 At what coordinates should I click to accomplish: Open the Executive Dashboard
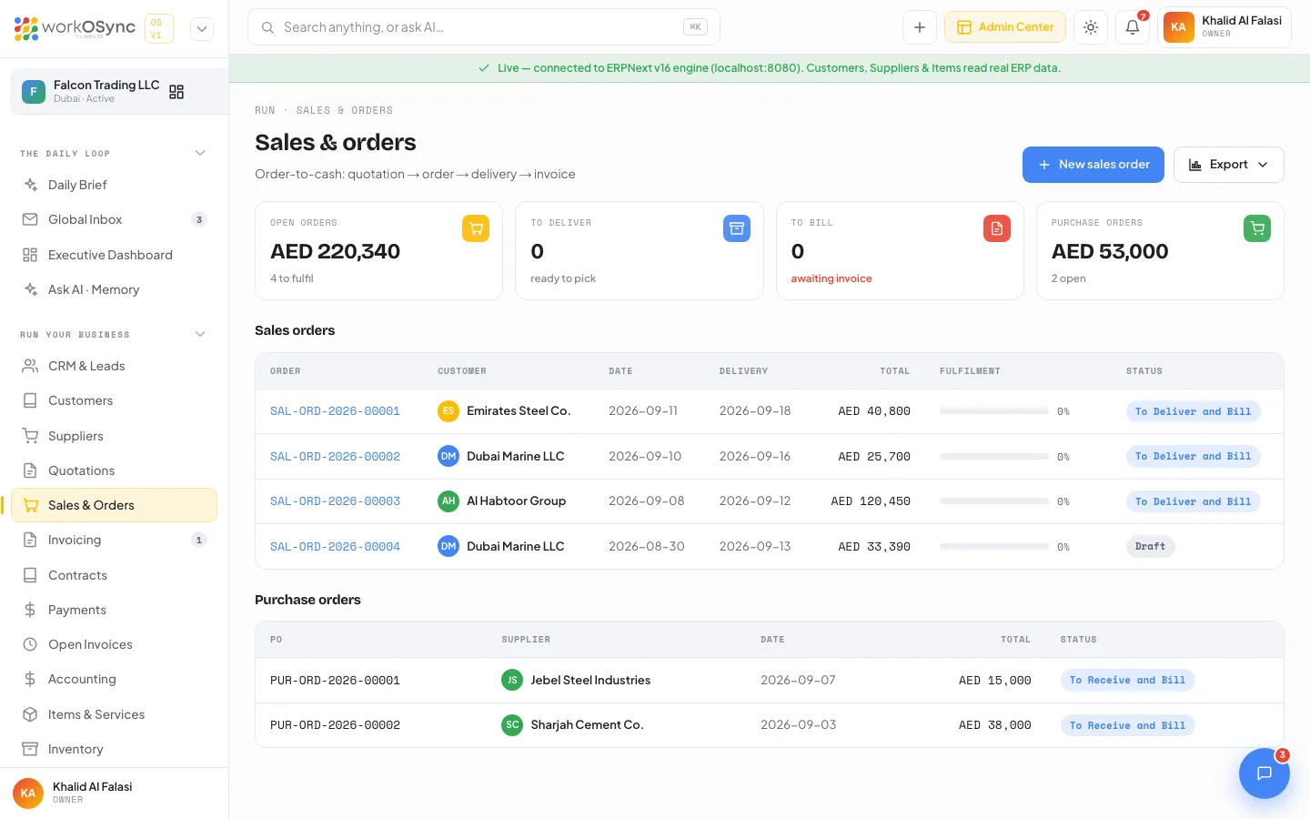tap(115, 255)
